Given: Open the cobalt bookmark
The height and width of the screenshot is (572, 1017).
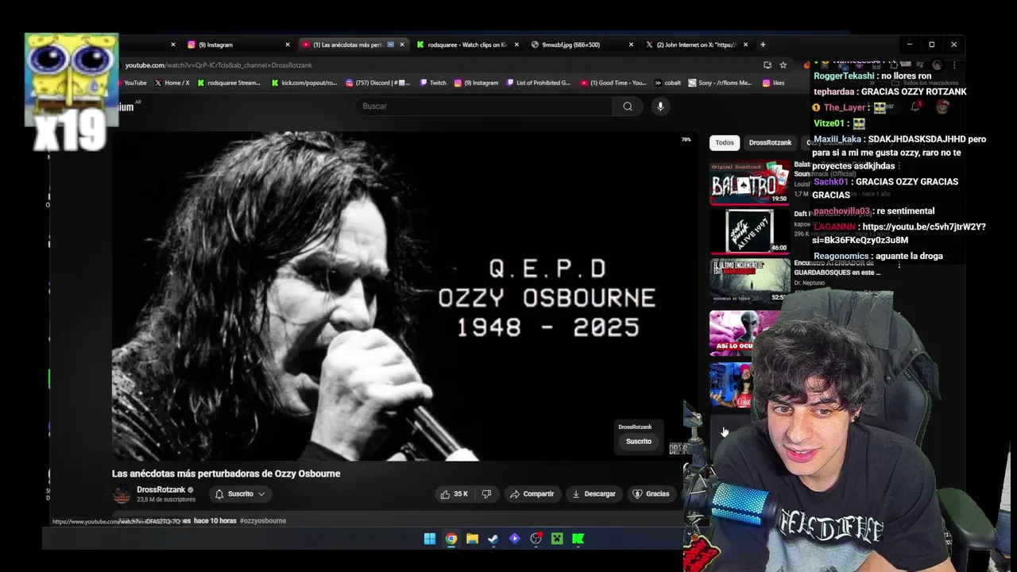Looking at the screenshot, I should point(667,83).
